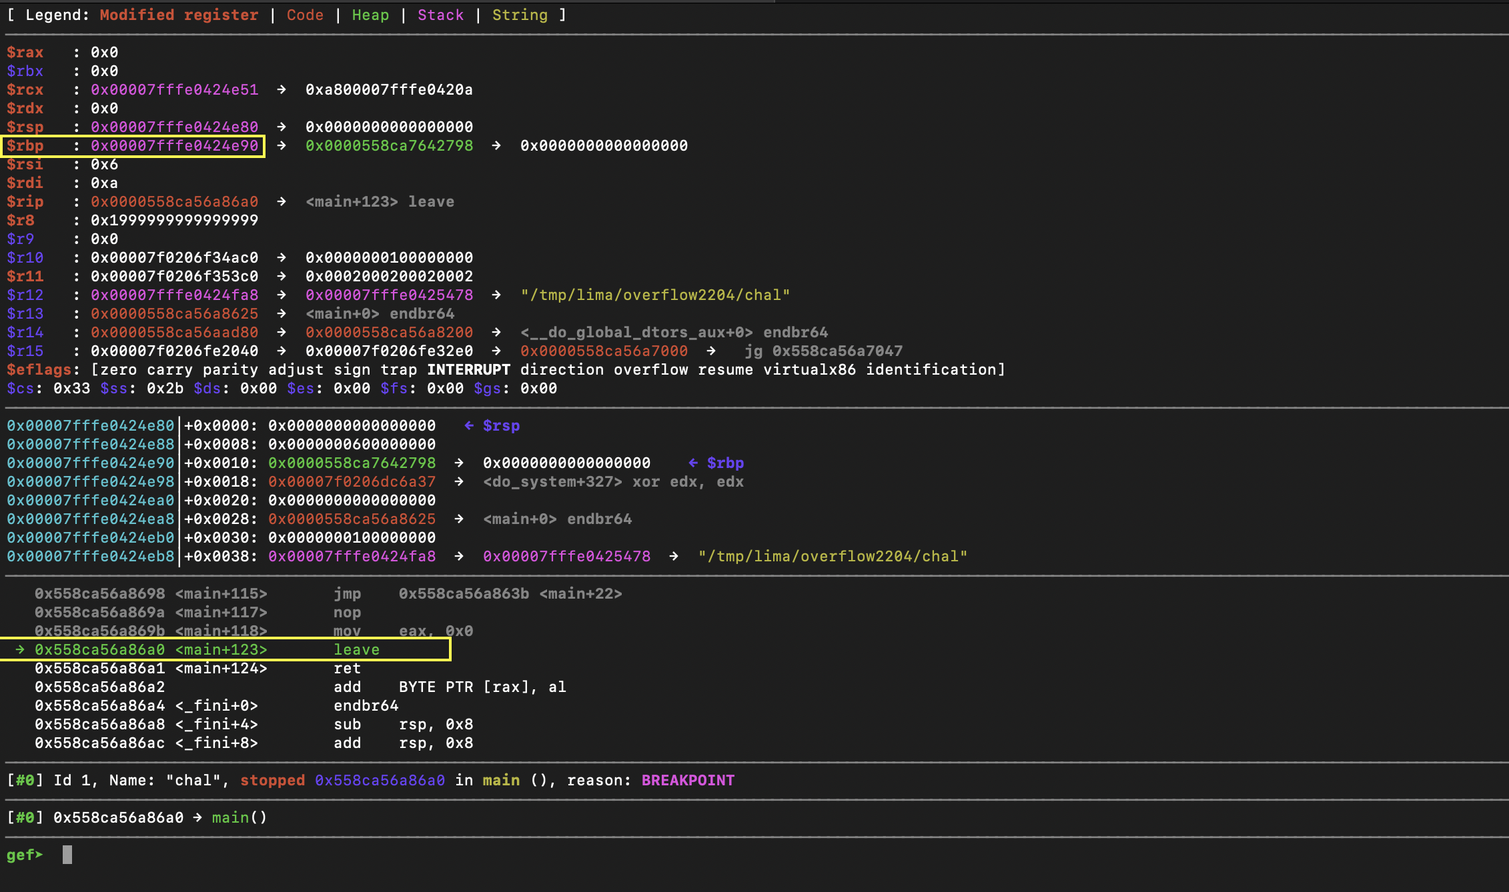Click 'Stack' in the legend
Viewport: 1509px width, 892px height.
click(x=441, y=15)
